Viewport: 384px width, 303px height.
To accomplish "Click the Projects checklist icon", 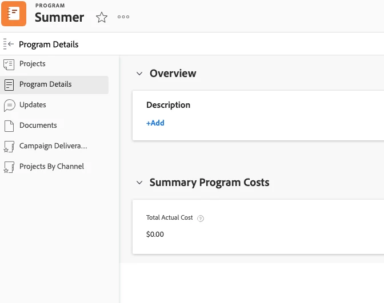I will tap(9, 64).
